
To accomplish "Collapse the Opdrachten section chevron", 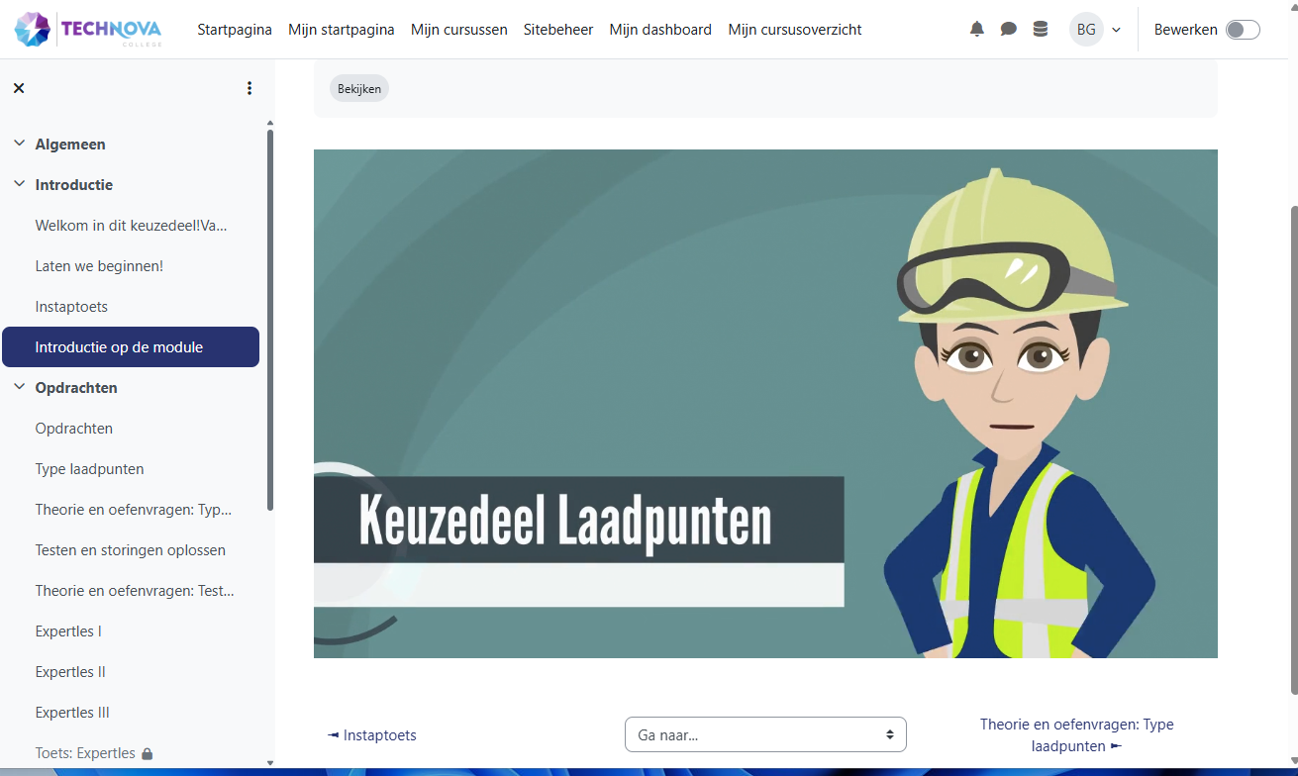I will tap(19, 388).
